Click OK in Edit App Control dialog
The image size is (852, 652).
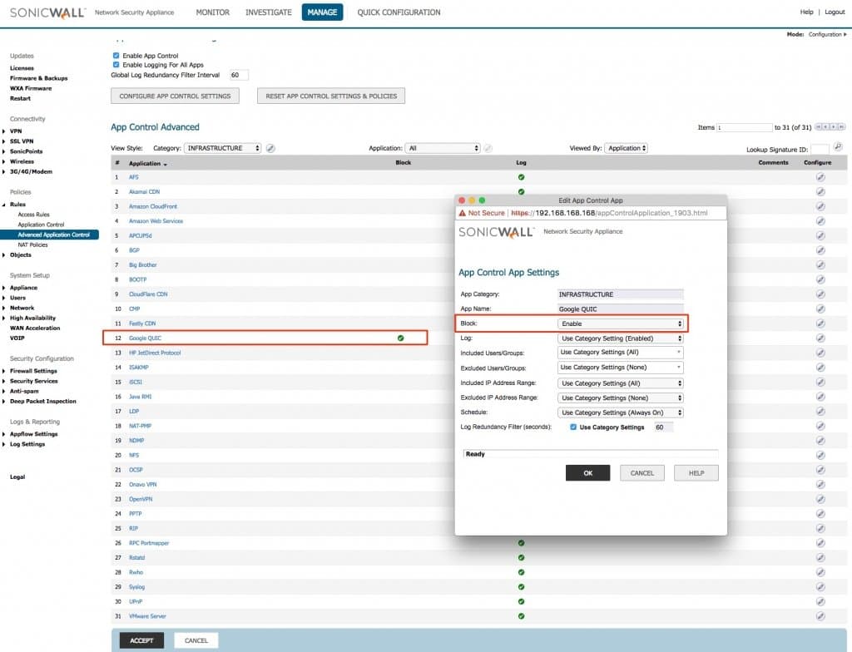point(588,473)
